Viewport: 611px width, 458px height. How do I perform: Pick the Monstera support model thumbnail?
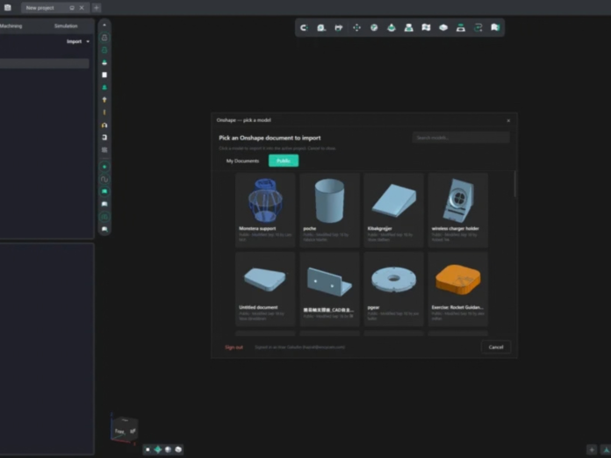(x=265, y=210)
